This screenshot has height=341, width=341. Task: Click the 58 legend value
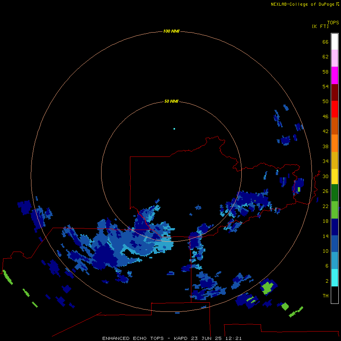point(325,72)
